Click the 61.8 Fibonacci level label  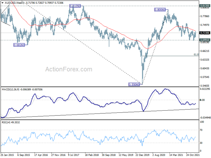tap(196, 54)
